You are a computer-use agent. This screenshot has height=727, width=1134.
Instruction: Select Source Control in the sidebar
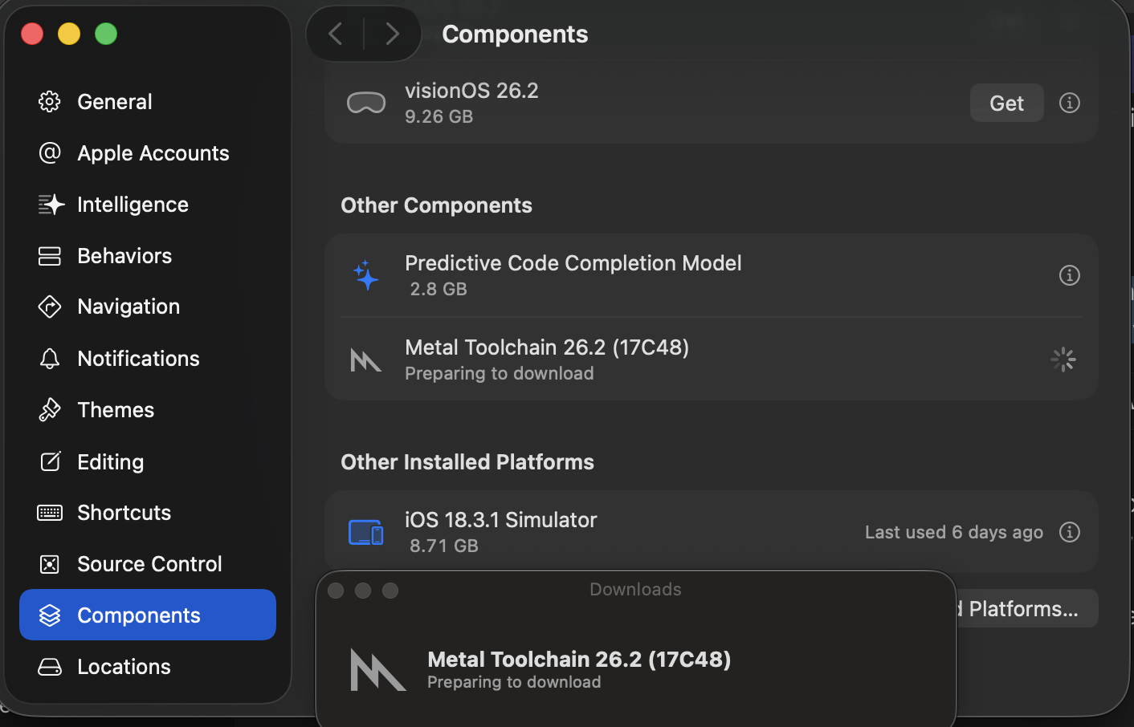pos(149,564)
